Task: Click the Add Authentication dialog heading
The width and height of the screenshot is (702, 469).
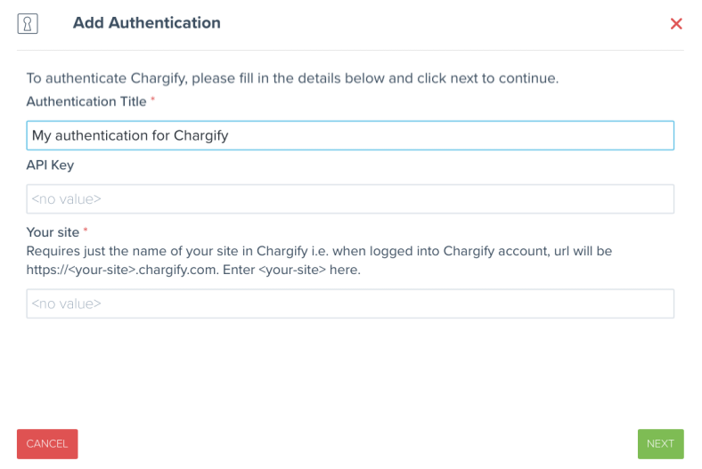Action: click(x=146, y=23)
